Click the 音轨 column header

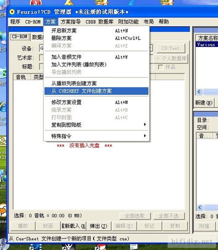coord(21,77)
